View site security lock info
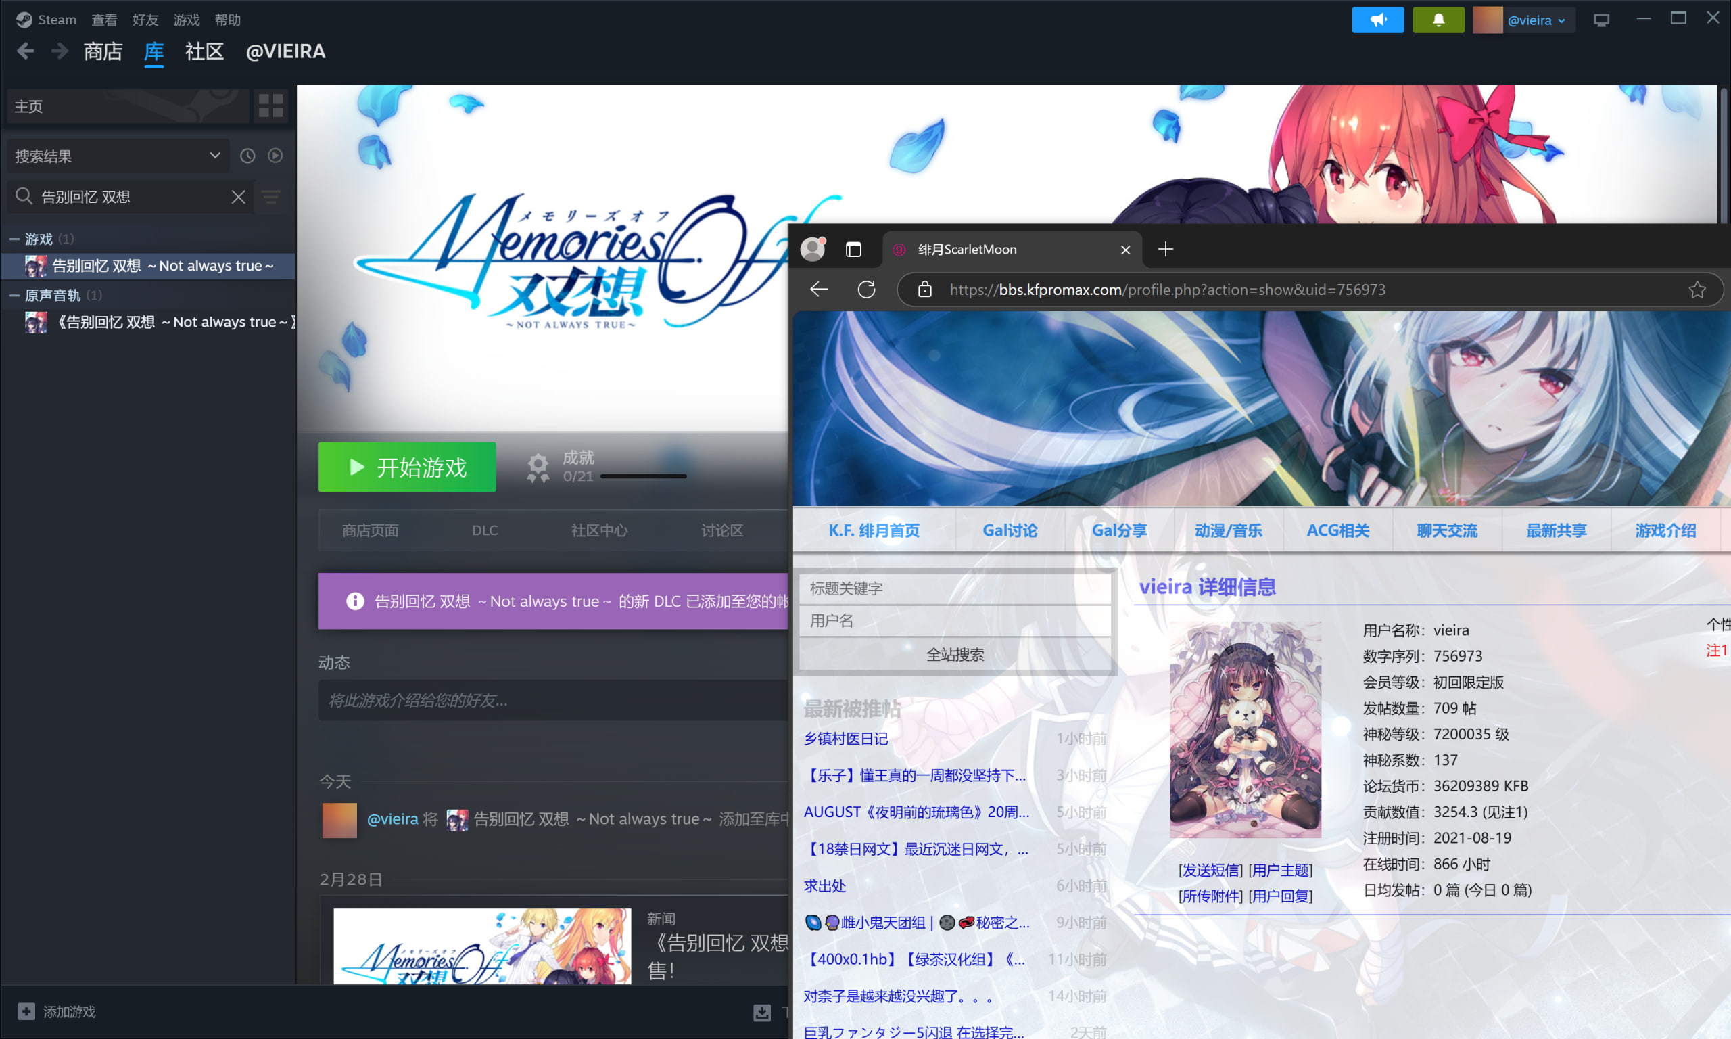1731x1039 pixels. [x=924, y=289]
